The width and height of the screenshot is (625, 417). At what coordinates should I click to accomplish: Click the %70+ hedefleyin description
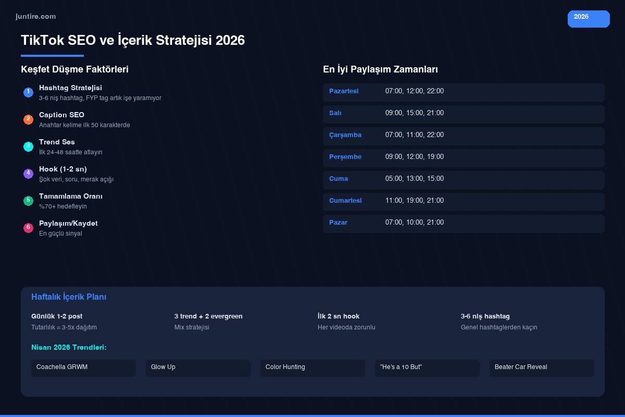pyautogui.click(x=63, y=206)
